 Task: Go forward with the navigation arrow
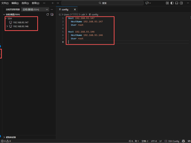point(57,3)
